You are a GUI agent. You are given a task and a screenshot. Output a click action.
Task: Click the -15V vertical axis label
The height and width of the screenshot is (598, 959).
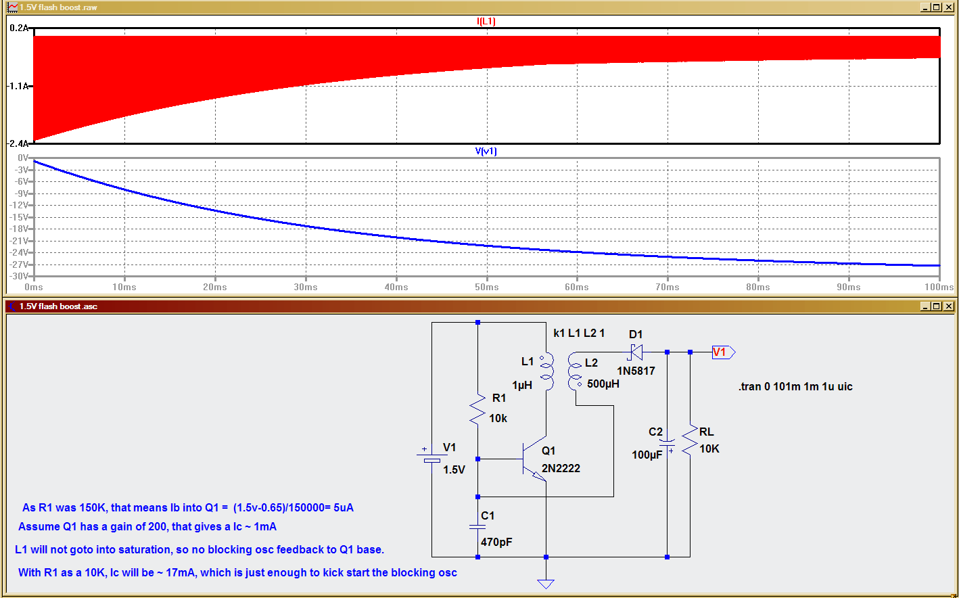[20, 217]
